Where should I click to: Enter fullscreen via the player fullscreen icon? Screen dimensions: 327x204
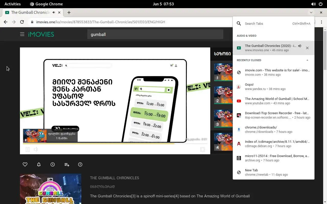[x=203, y=150]
